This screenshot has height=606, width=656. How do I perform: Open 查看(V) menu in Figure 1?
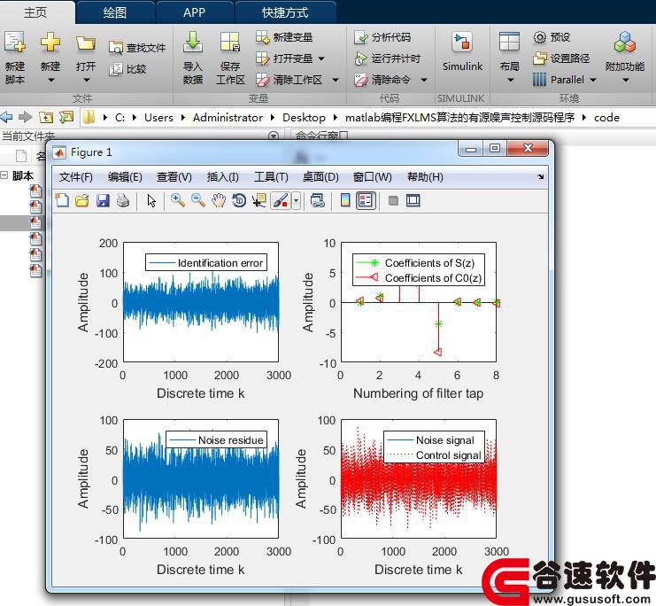[174, 177]
